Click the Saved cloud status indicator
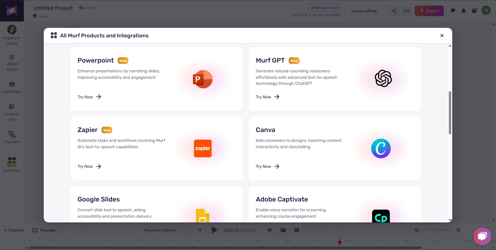The image size is (496, 250). pos(87,7)
